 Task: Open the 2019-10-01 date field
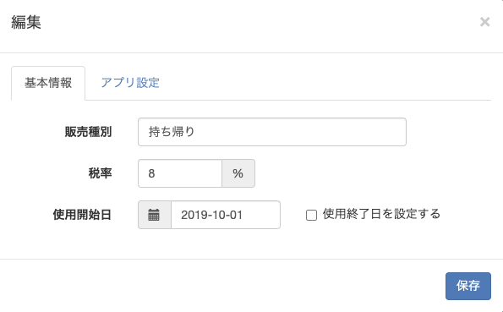[226, 215]
